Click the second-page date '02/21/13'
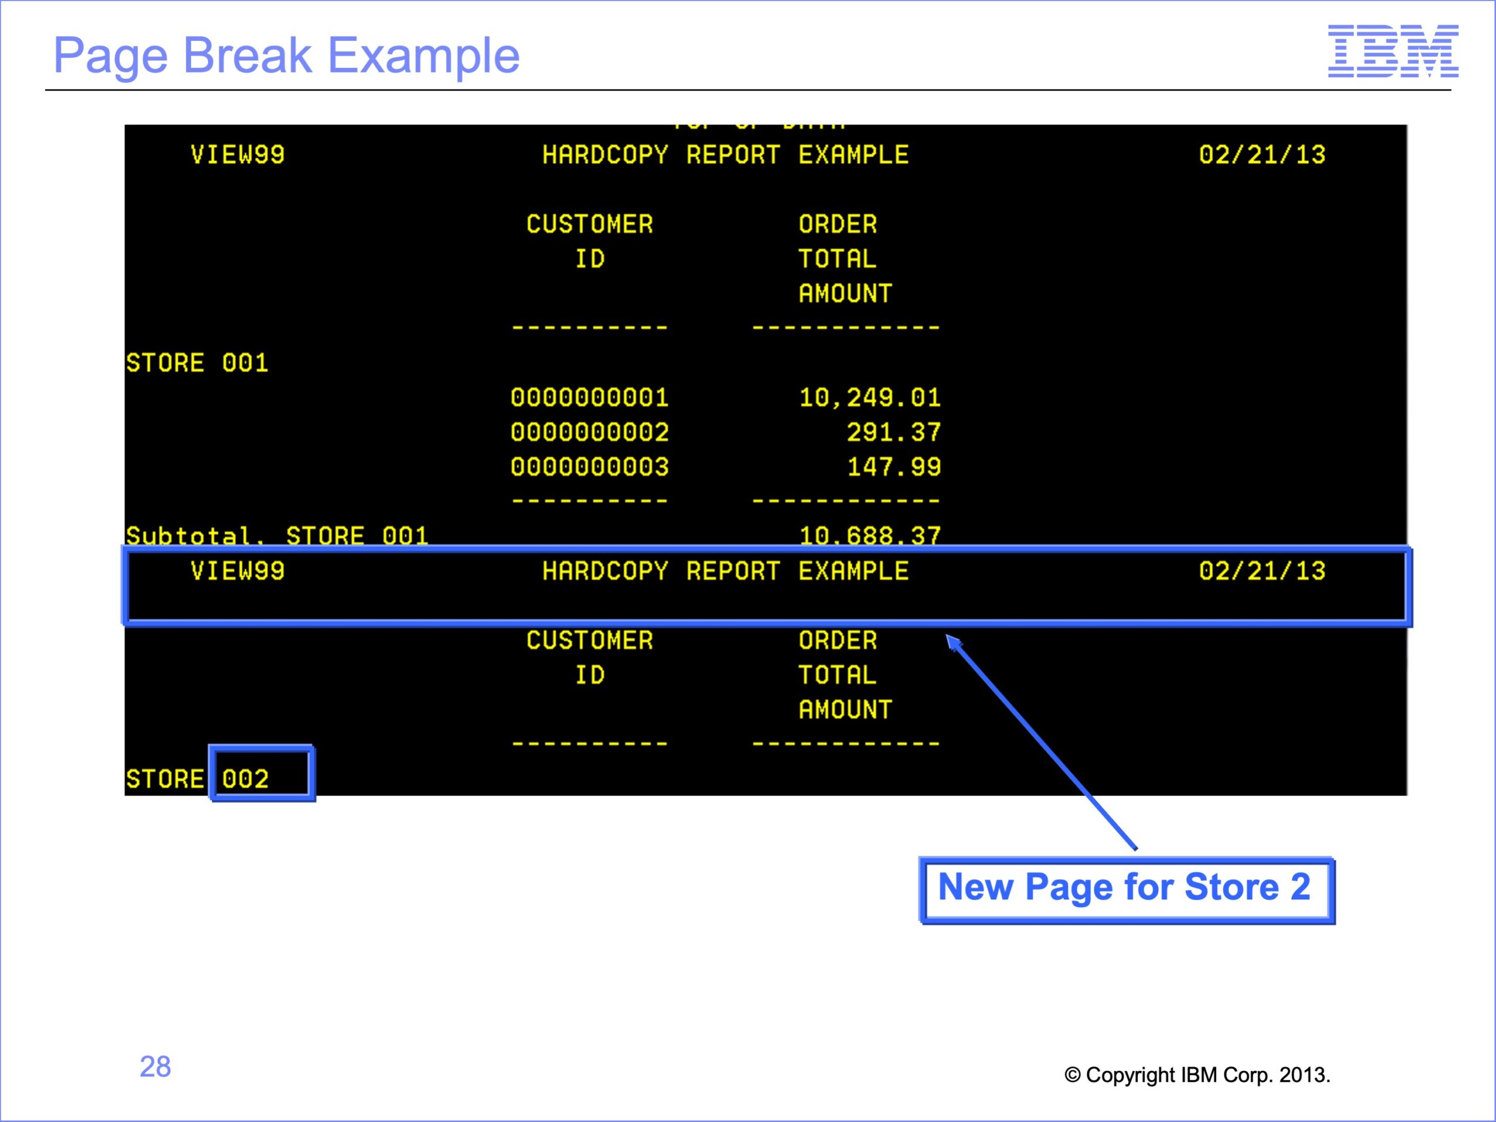 (x=1262, y=571)
